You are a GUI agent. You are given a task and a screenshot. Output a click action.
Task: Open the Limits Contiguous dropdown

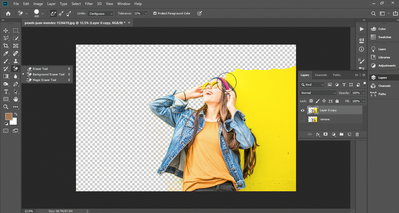(x=101, y=14)
